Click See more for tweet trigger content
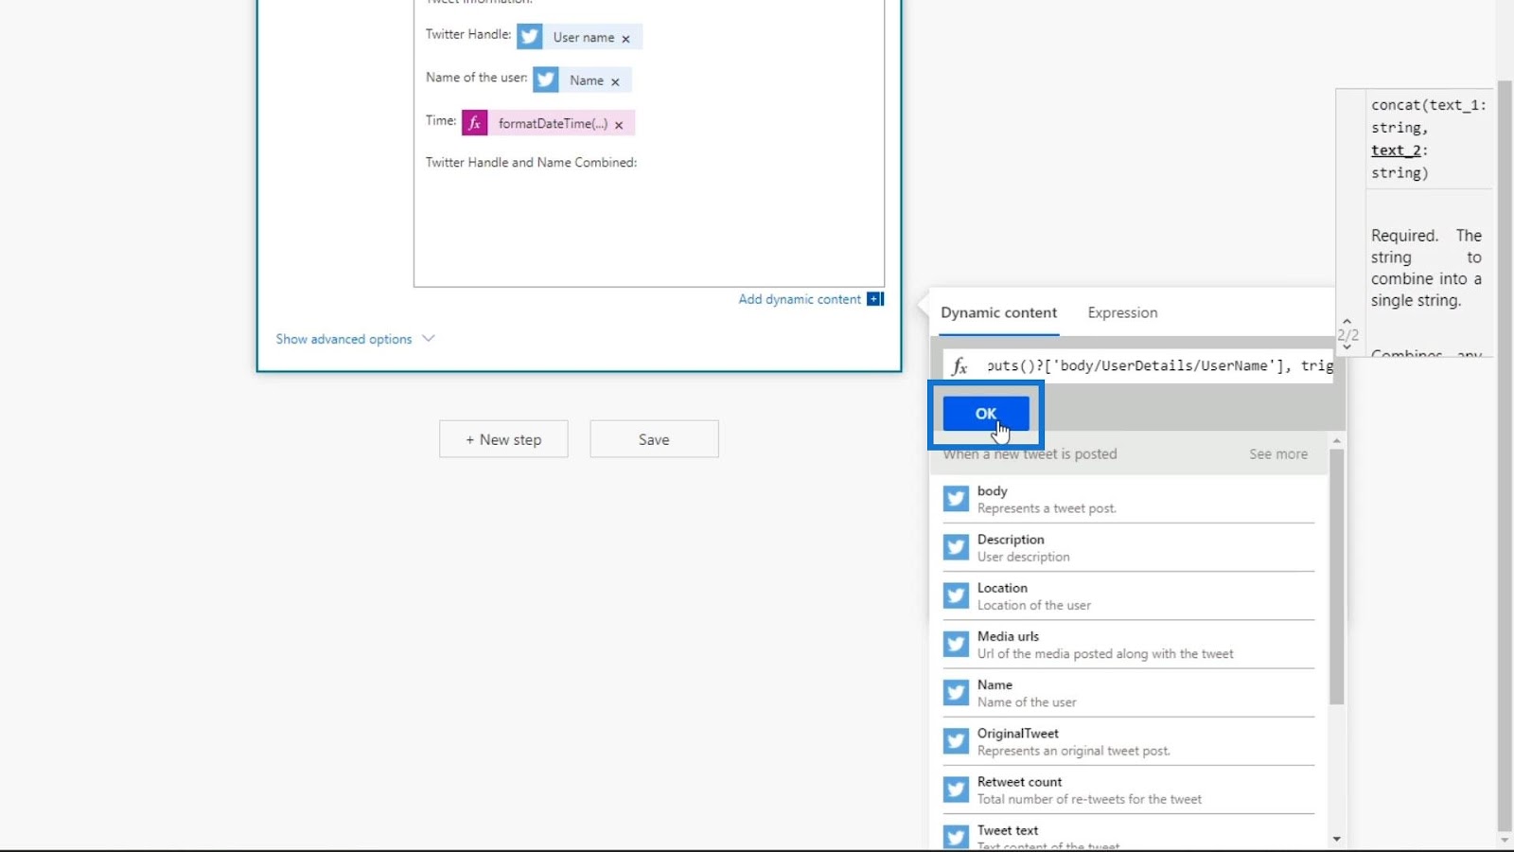1514x852 pixels. pos(1278,454)
